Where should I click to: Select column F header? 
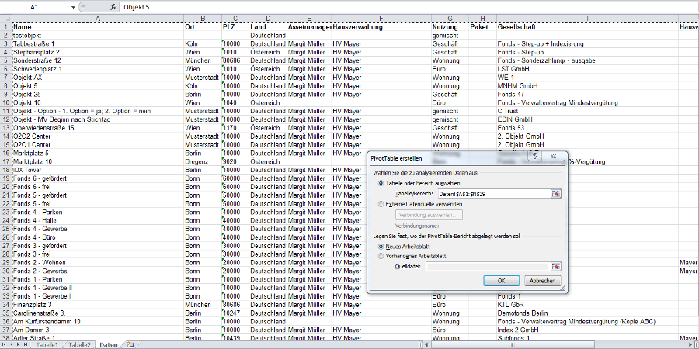pyautogui.click(x=381, y=19)
